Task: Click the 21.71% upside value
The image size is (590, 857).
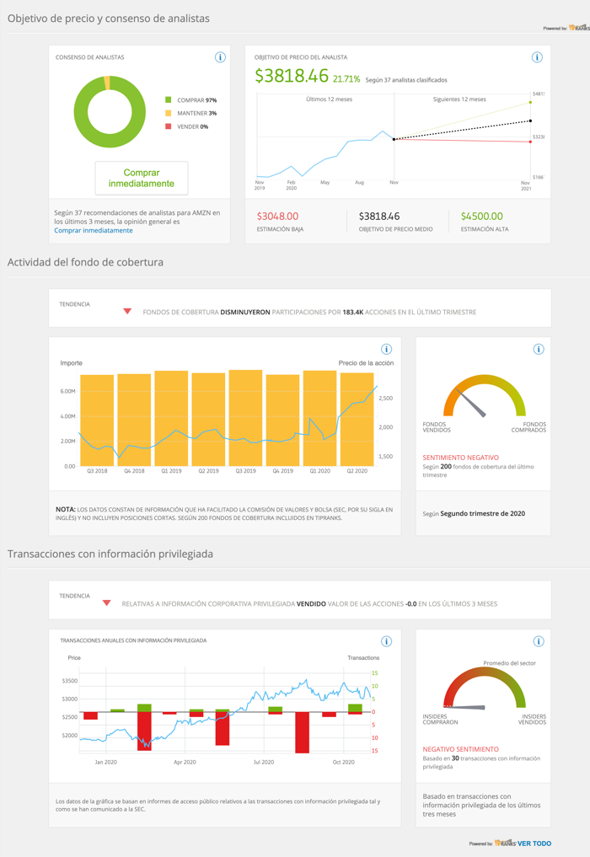Action: [346, 79]
